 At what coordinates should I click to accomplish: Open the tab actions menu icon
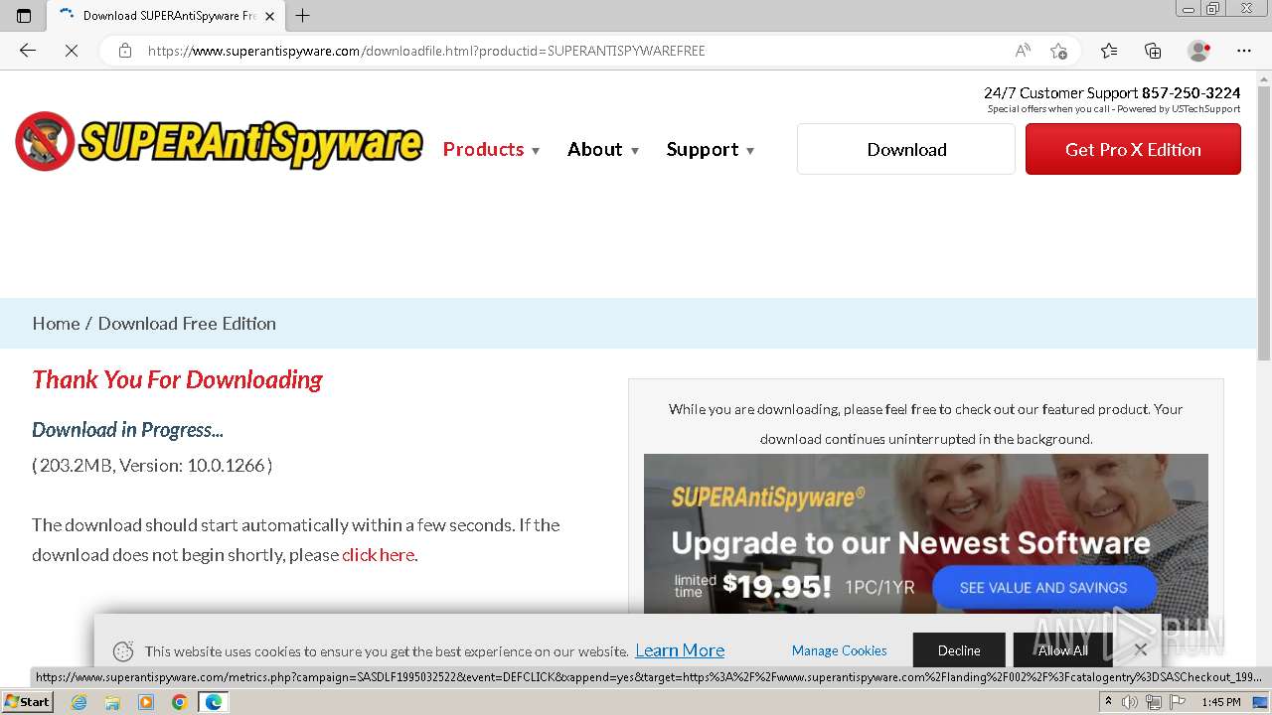click(24, 16)
